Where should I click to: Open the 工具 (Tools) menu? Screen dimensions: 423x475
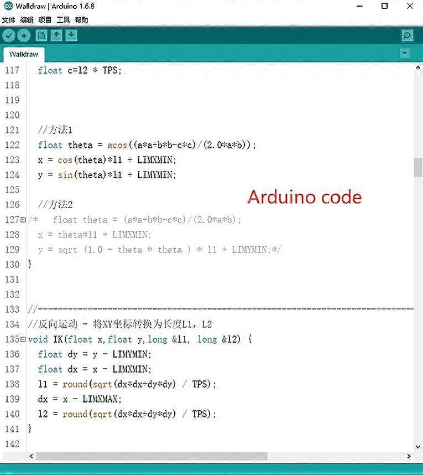[63, 20]
